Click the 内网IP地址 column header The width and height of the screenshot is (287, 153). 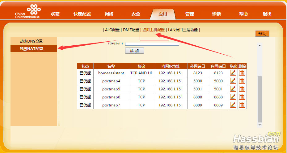pyautogui.click(x=171, y=66)
